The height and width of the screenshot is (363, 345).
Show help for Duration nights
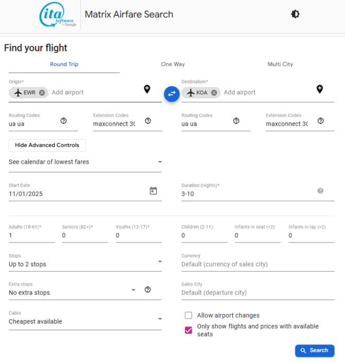tap(320, 191)
